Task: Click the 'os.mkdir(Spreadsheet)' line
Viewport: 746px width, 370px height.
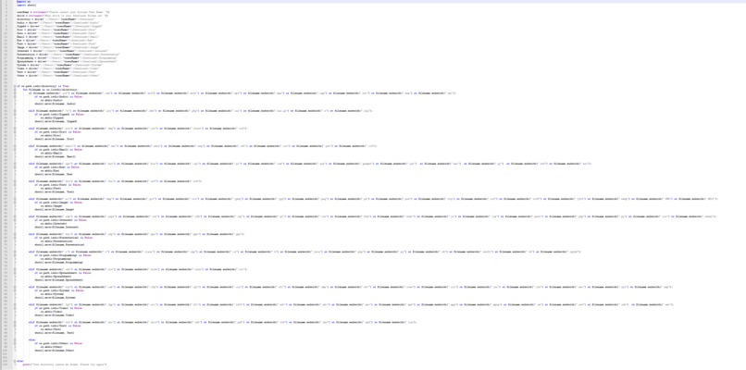Action: [x=56, y=277]
